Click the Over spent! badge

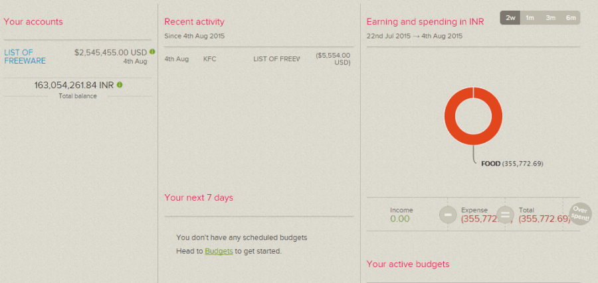[581, 214]
